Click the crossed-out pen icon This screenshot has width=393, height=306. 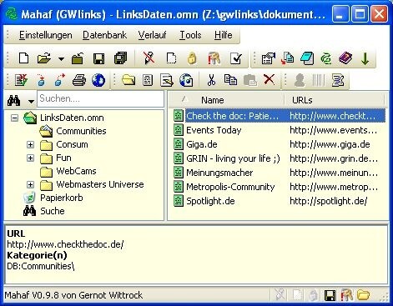coord(149,58)
